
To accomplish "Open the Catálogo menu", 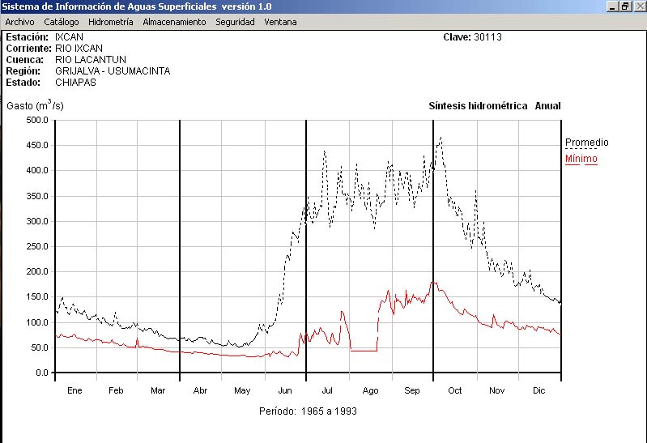I will 62,22.
